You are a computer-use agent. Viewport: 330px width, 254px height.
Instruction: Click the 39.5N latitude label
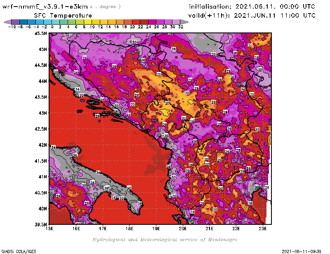[x=40, y=224]
